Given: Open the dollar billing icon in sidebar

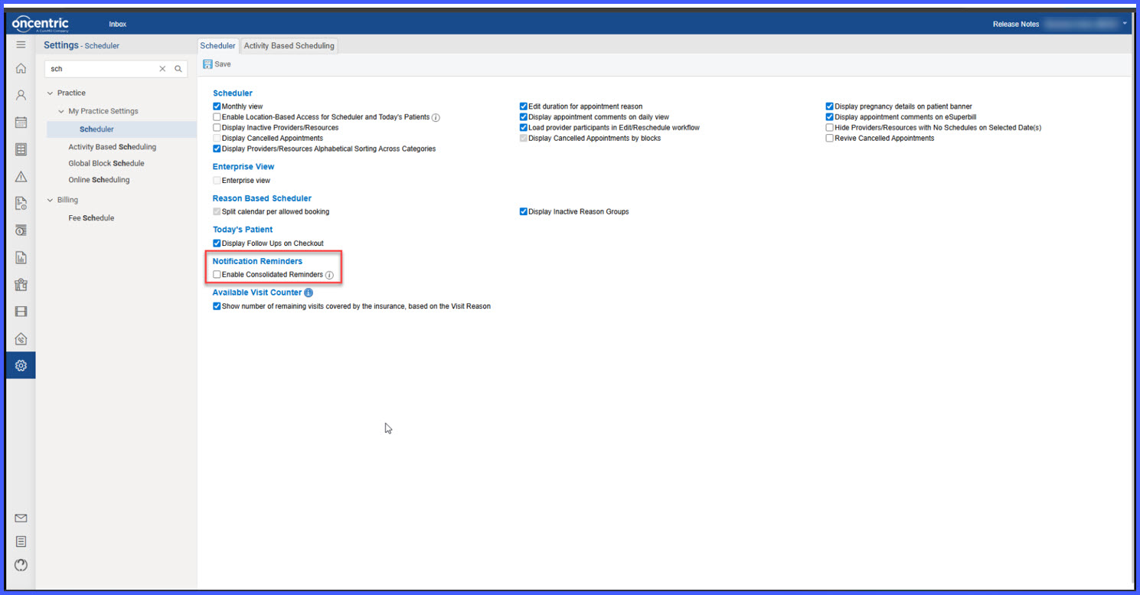Looking at the screenshot, I should point(21,230).
